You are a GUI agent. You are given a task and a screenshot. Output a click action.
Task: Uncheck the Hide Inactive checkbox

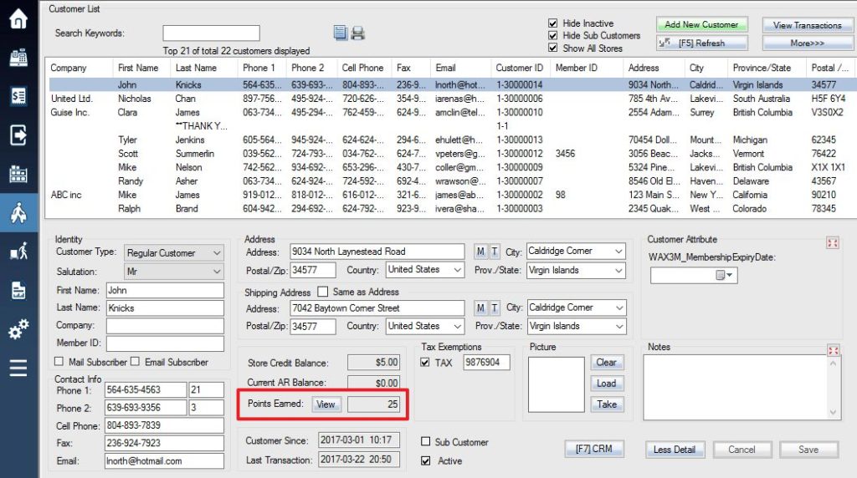552,23
